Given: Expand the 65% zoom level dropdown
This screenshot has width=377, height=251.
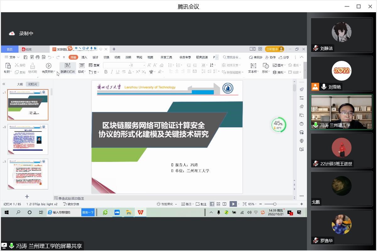Looking at the screenshot, I should (252, 204).
